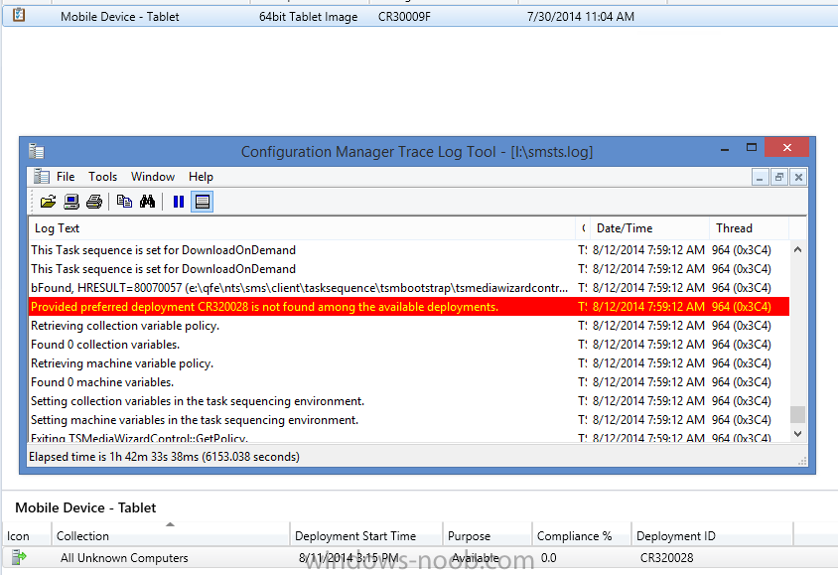Click the '0.0' compliance value
Image resolution: width=838 pixels, height=575 pixels.
548,558
